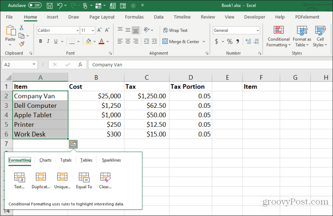This screenshot has width=333, height=216.
Task: Click the accounting dollar format icon
Action: 216,41
